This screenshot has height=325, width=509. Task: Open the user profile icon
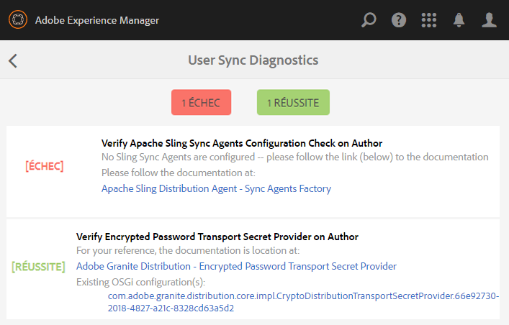pos(490,20)
